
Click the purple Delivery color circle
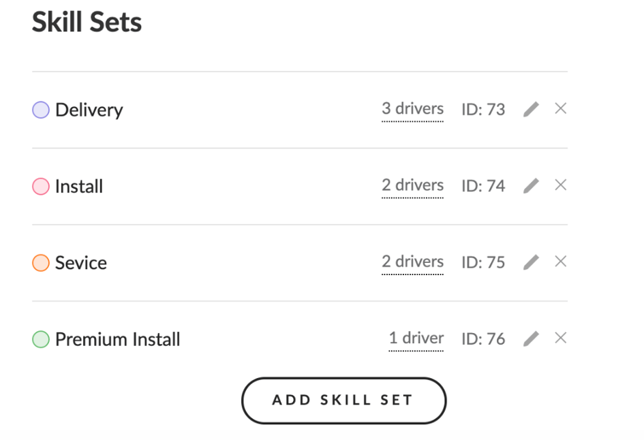point(41,110)
